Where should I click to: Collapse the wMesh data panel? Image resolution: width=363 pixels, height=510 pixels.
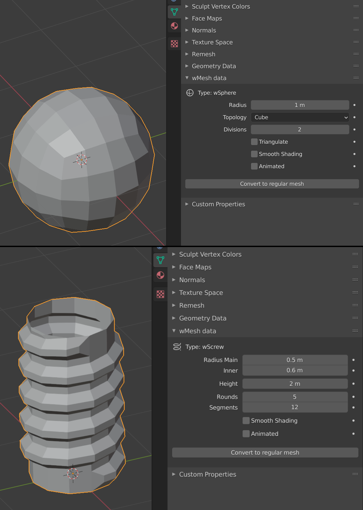[209, 78]
